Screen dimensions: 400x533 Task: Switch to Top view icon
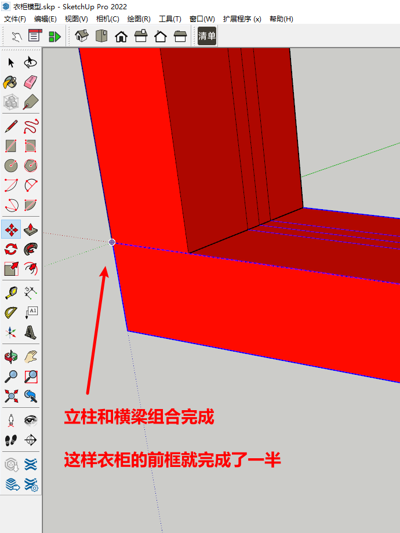pyautogui.click(x=101, y=36)
